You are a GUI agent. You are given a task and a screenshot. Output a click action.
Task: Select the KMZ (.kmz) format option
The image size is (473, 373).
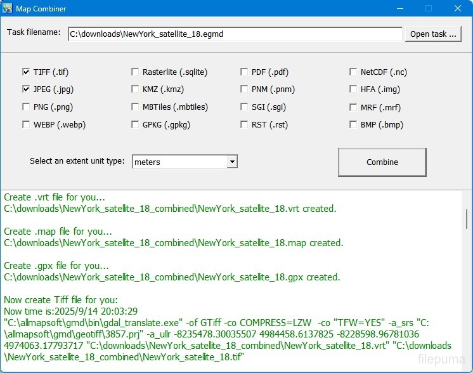coord(135,89)
